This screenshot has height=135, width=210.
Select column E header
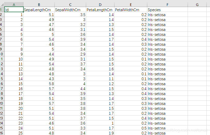(x=131, y=5)
